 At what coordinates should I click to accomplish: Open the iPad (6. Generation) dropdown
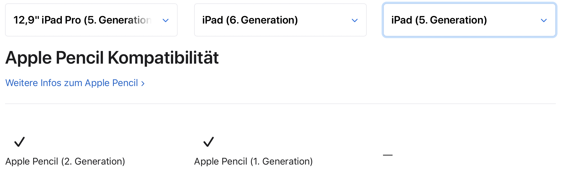(280, 20)
